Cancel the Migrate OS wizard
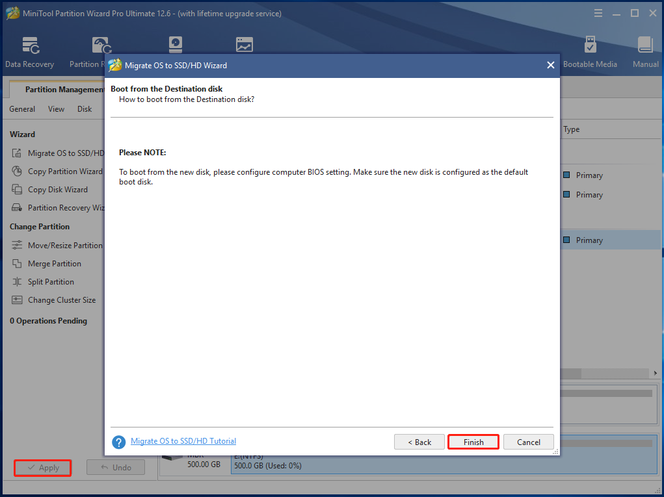 click(x=528, y=442)
